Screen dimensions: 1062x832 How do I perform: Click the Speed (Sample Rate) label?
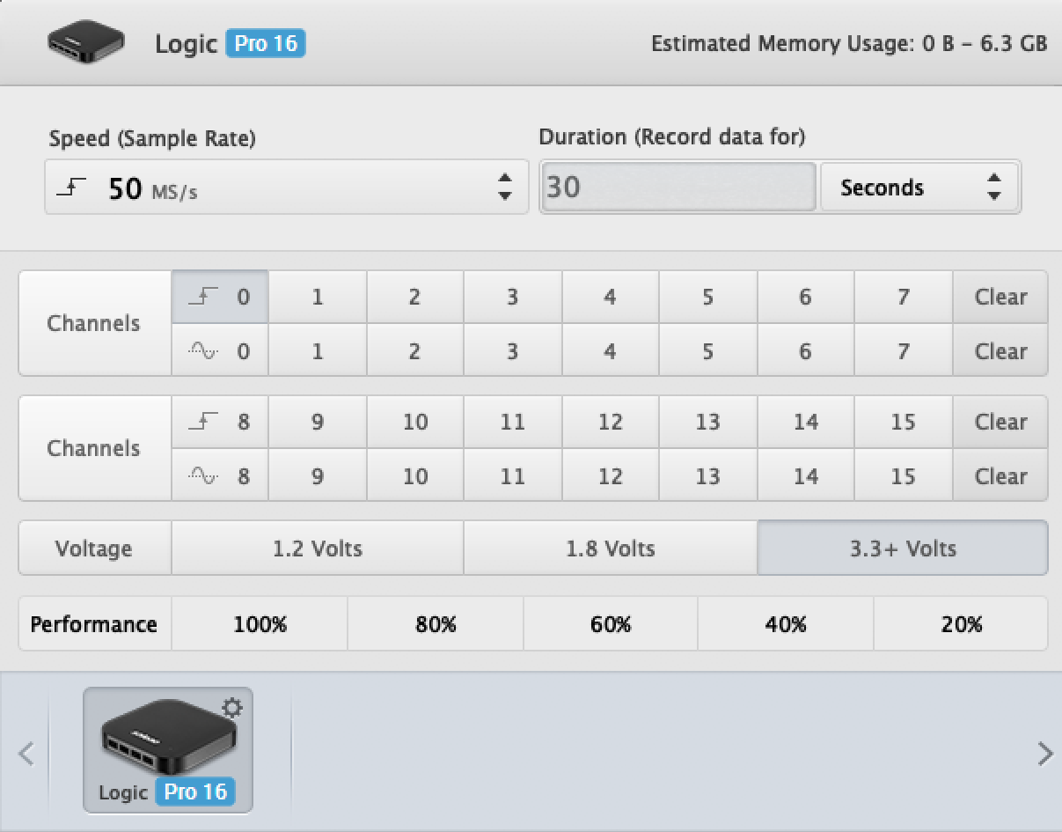pyautogui.click(x=152, y=138)
